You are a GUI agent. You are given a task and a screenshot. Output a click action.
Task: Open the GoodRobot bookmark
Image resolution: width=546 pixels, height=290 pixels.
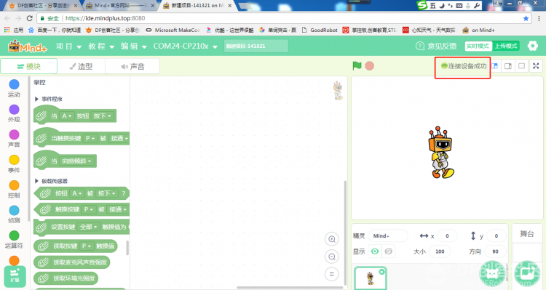320,31
